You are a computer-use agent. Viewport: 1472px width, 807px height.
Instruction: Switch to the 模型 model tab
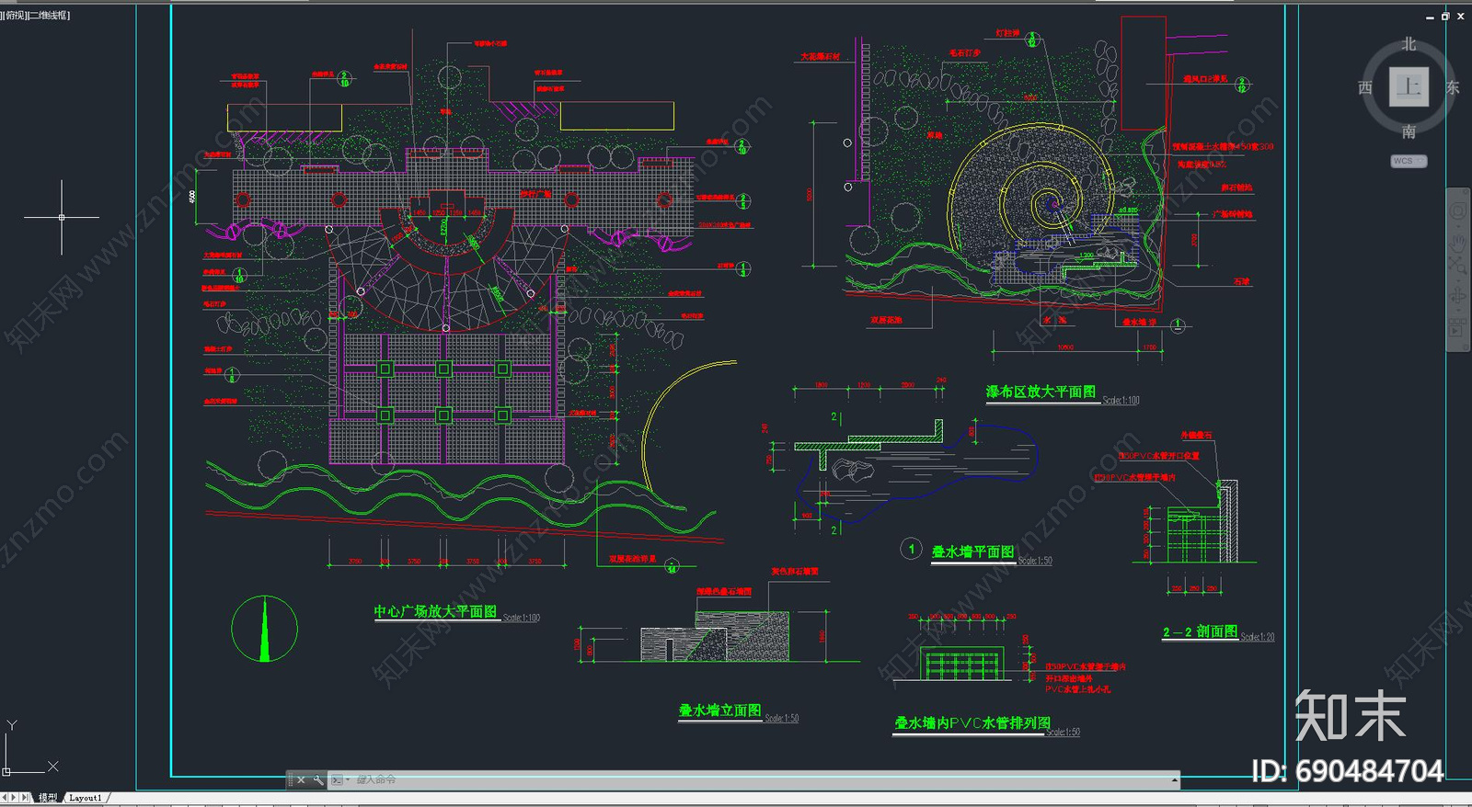(48, 798)
